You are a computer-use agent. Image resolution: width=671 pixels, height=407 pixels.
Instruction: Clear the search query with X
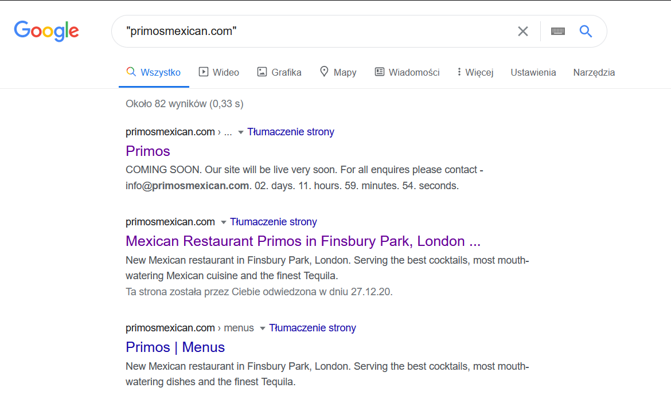pyautogui.click(x=522, y=31)
